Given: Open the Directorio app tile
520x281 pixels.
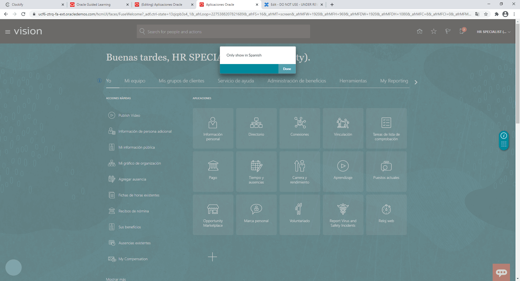Looking at the screenshot, I should point(256,128).
